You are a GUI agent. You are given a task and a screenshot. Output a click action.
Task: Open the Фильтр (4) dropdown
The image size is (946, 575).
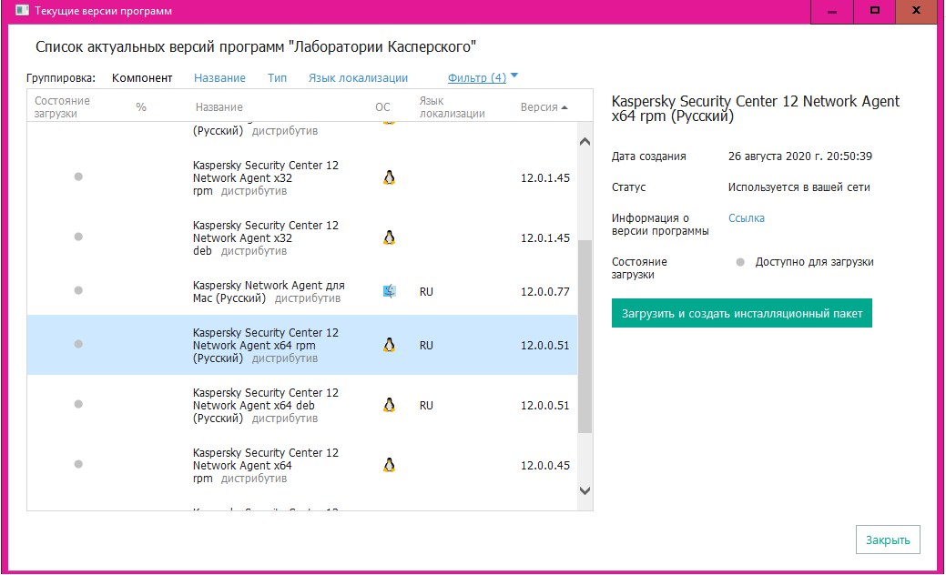click(x=476, y=77)
